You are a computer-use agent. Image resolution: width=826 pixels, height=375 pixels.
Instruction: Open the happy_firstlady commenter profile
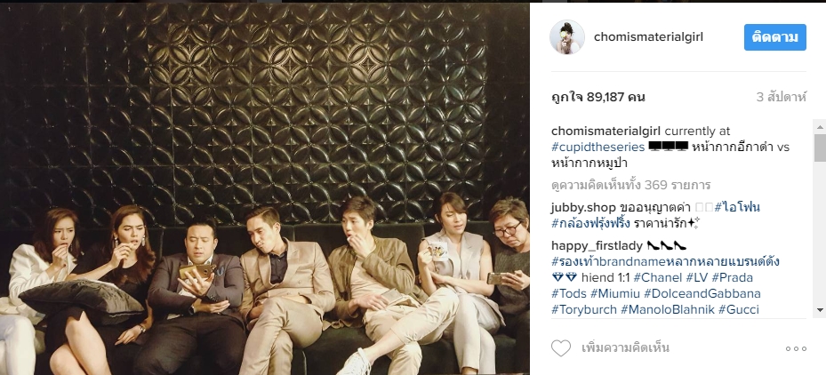tap(597, 245)
